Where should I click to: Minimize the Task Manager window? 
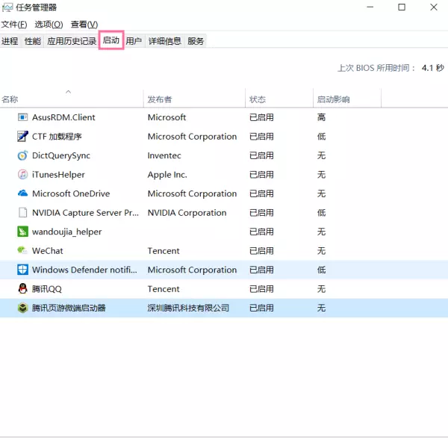pyautogui.click(x=370, y=7)
